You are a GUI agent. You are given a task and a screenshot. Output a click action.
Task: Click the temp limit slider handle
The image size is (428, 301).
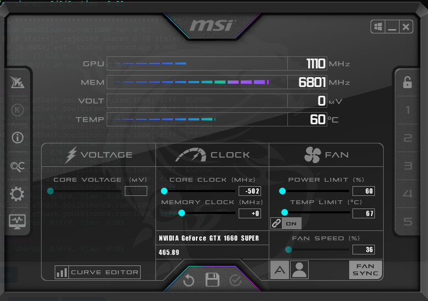[285, 212]
